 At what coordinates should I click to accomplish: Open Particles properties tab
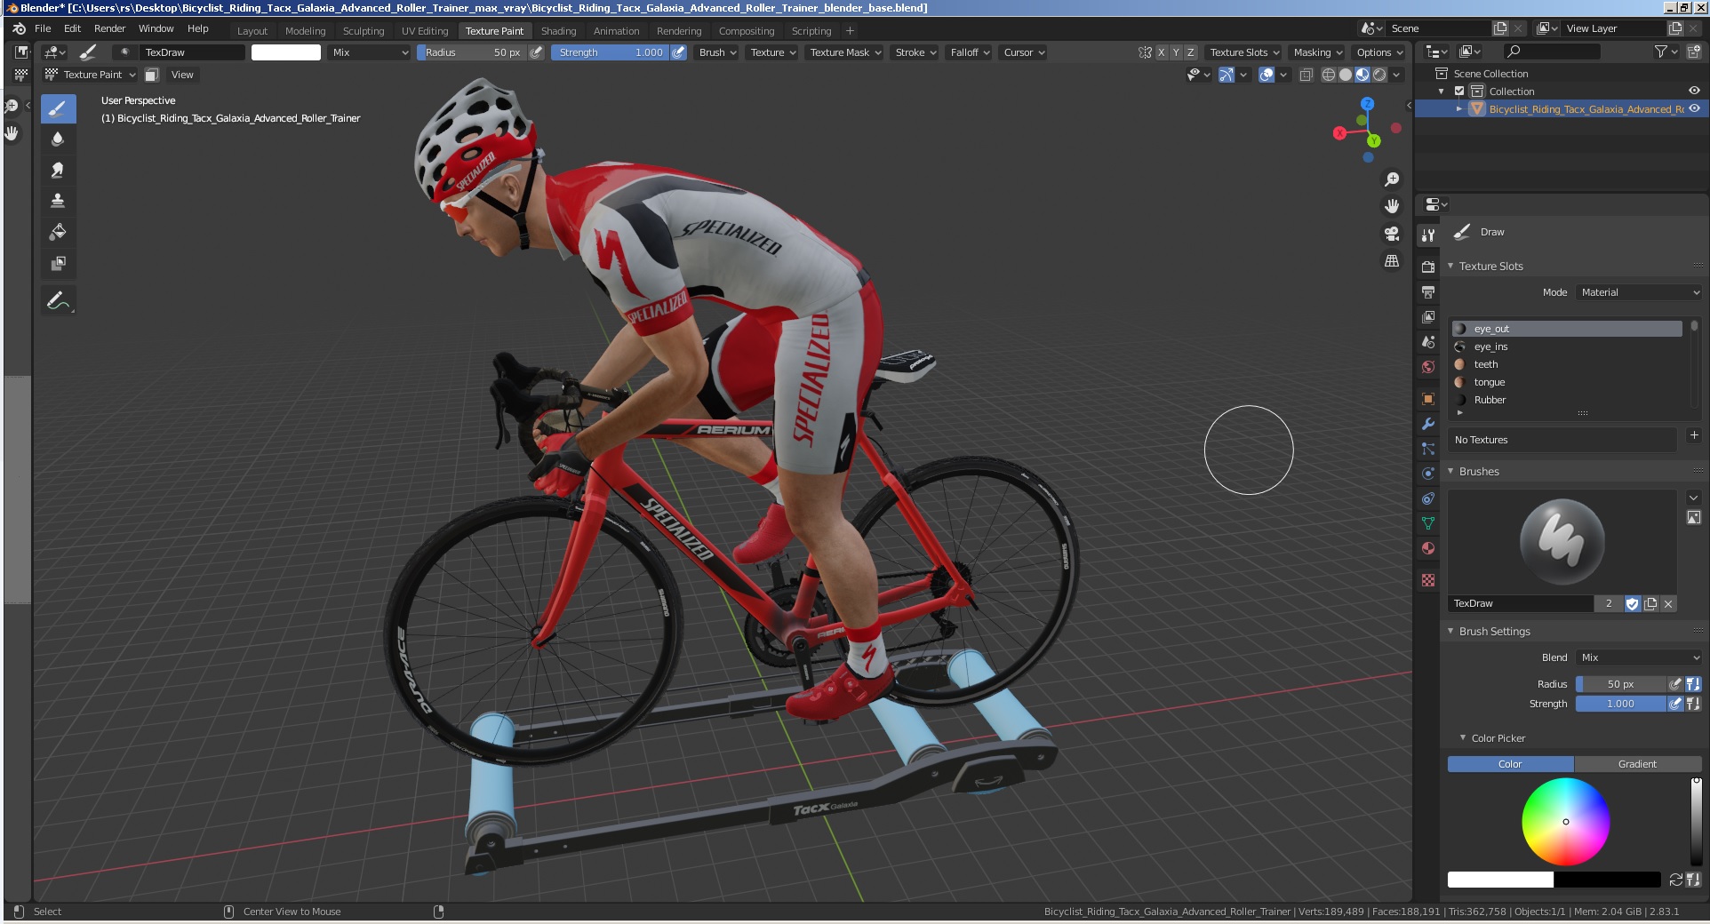(x=1428, y=449)
